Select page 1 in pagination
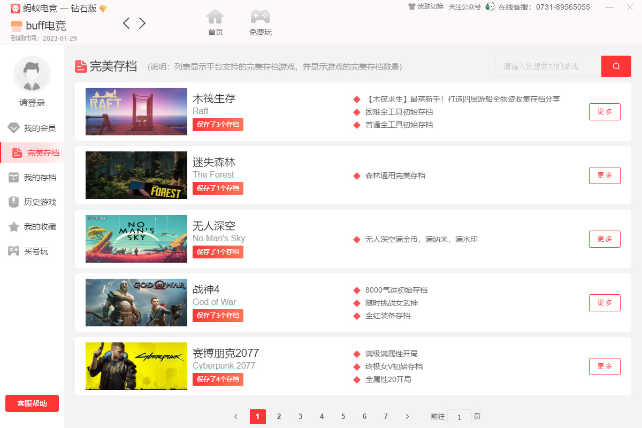Image resolution: width=642 pixels, height=428 pixels. click(257, 417)
